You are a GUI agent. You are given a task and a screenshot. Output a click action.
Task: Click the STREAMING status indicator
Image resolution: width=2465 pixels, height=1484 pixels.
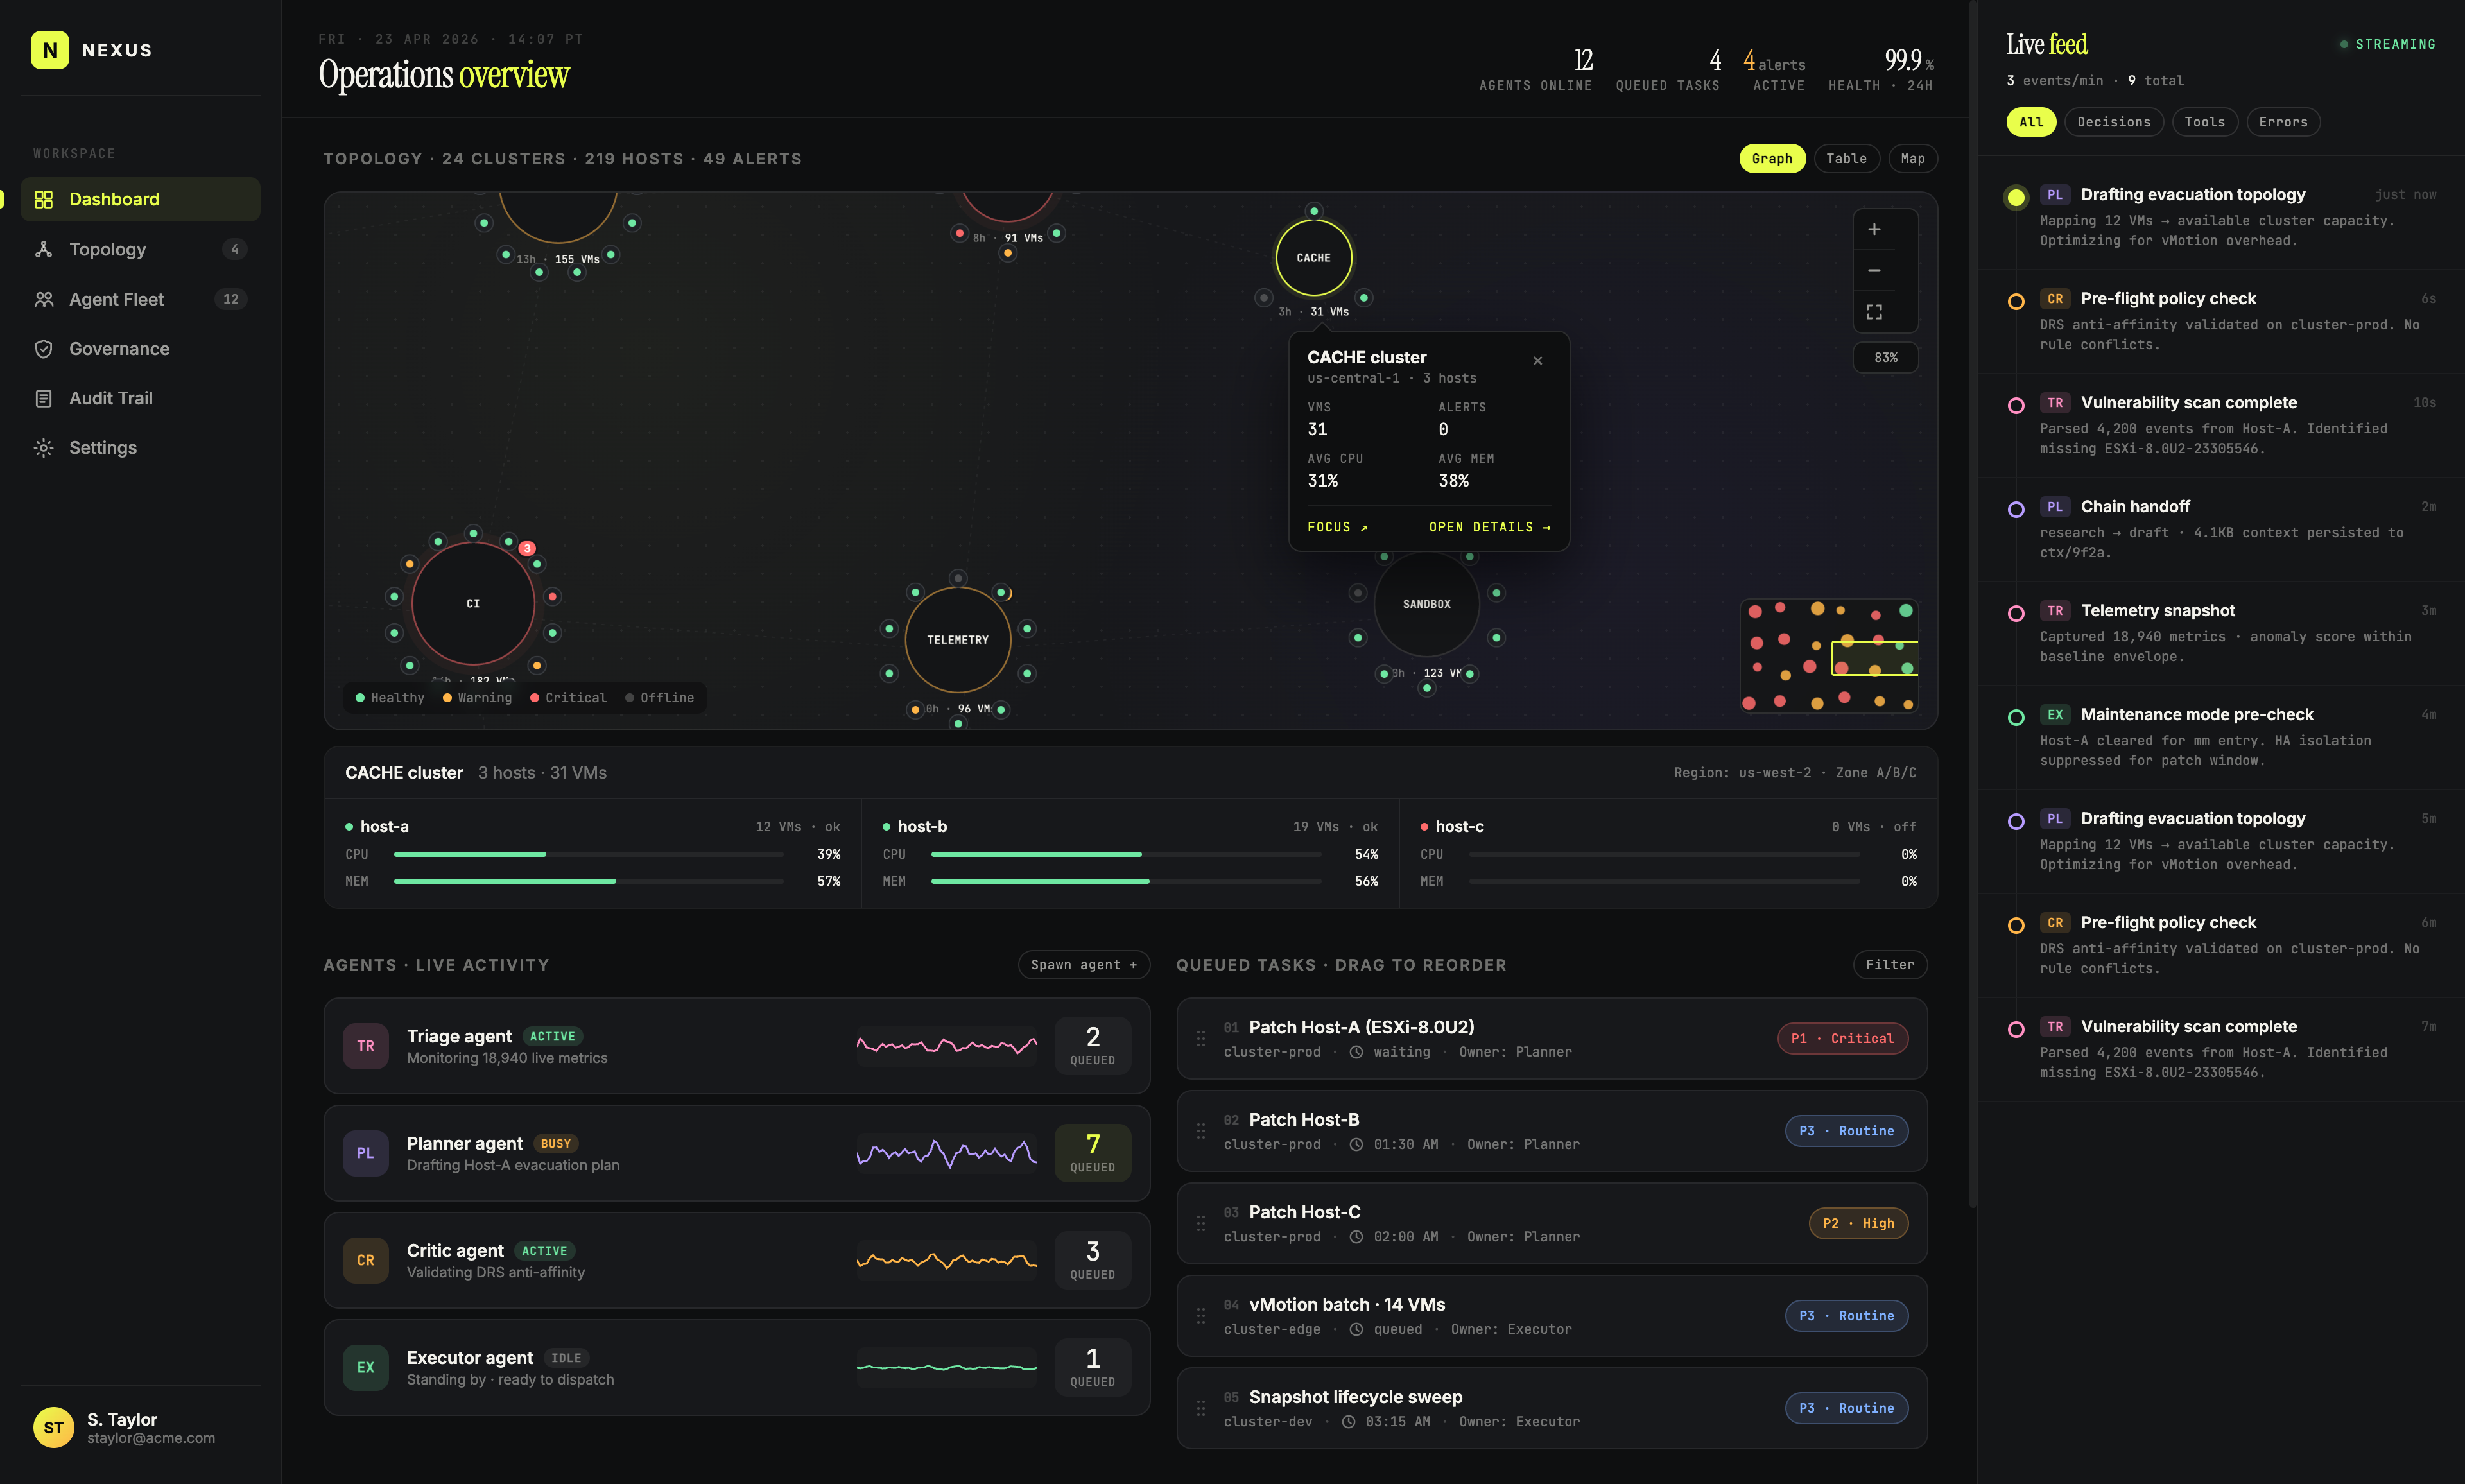[x=2387, y=45]
